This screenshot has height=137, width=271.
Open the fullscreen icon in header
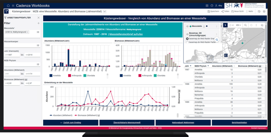click(207, 6)
